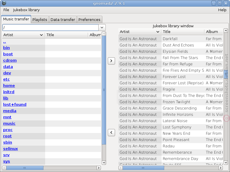Open the directory path dropdown arrow
The width and height of the screenshot is (230, 172).
coord(102,28)
